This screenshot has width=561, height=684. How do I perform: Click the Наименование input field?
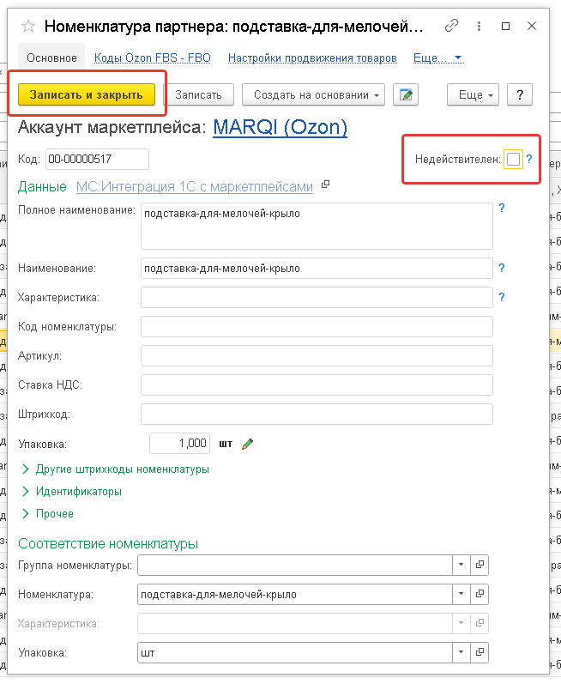[317, 269]
